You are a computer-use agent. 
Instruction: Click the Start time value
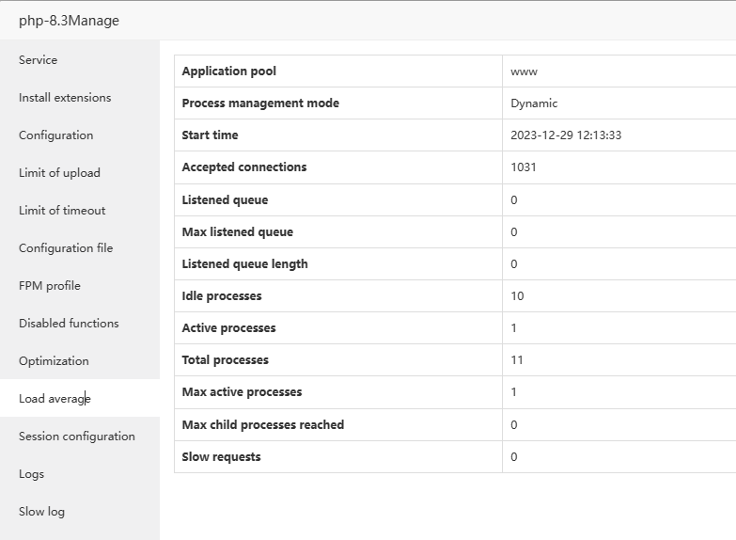566,135
